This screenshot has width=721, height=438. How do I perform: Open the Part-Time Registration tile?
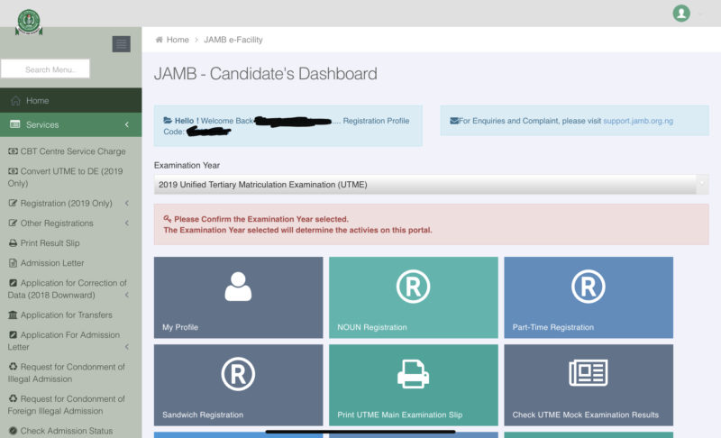589,297
